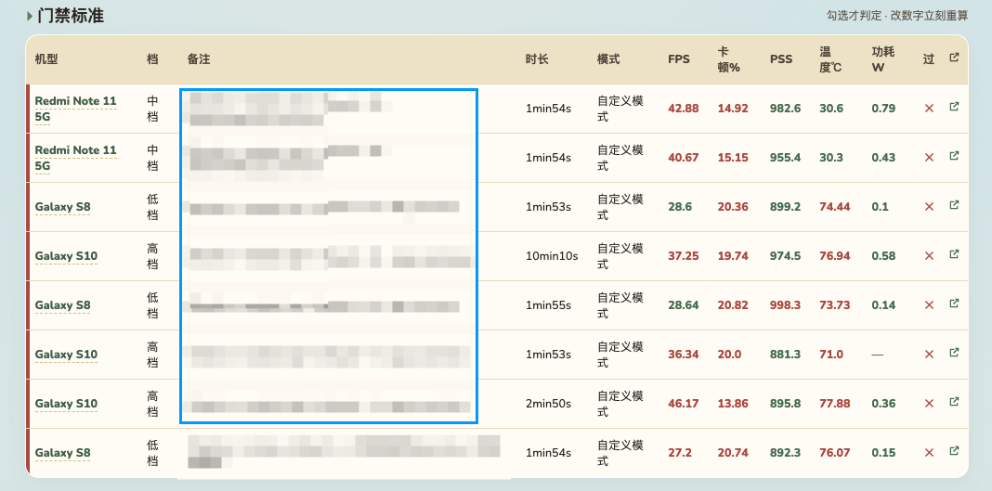992x491 pixels.
Task: Click the 温度℃ column header
Action: pyautogui.click(x=830, y=59)
